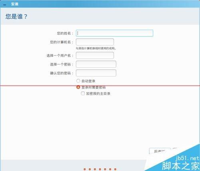Click the title bar minimize dash icon
The height and width of the screenshot is (171, 200).
[5, 5]
